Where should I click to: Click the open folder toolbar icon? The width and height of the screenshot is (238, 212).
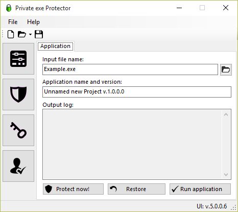[22, 34]
